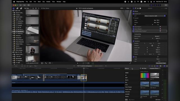Open the Libraries sidebar icon
Viewport: 180px width, 101px height.
pyautogui.click(x=13, y=8)
